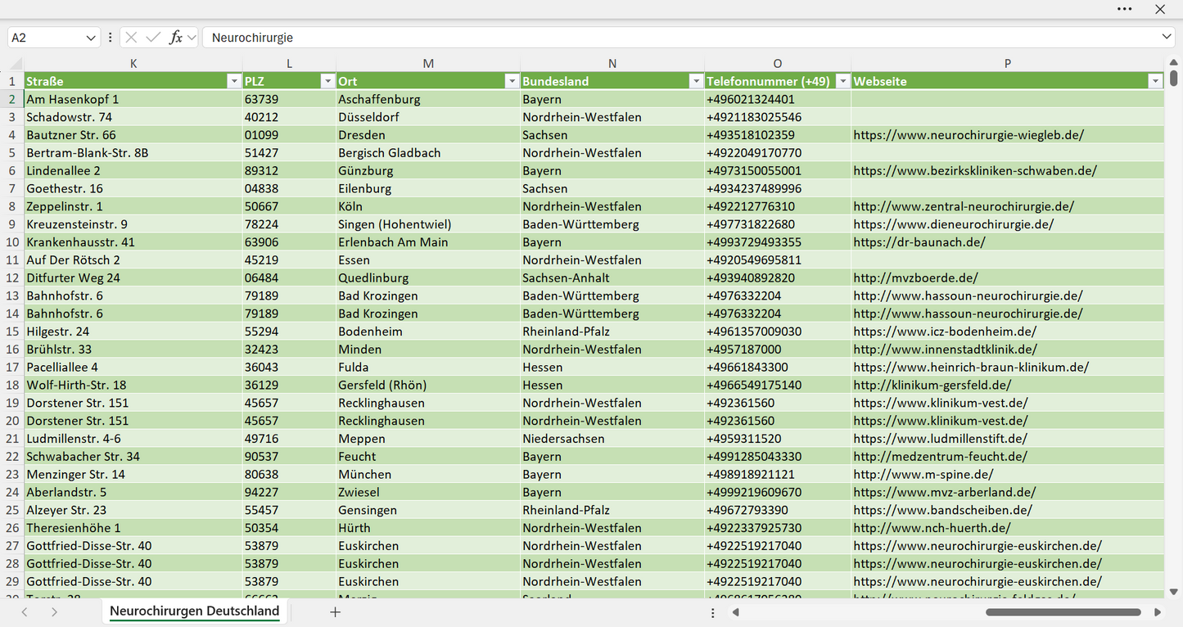The height and width of the screenshot is (627, 1183).
Task: Select column N header
Action: 612,63
